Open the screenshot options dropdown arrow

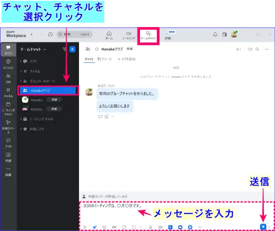point(140,227)
